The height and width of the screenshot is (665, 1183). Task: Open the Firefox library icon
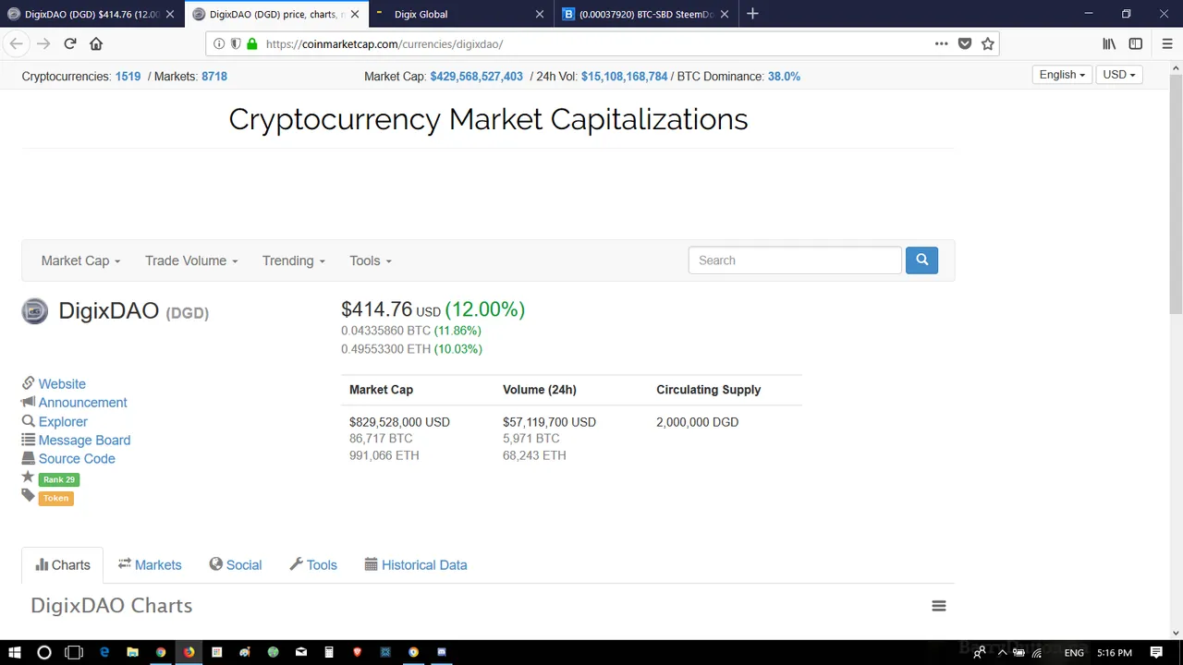(1109, 43)
